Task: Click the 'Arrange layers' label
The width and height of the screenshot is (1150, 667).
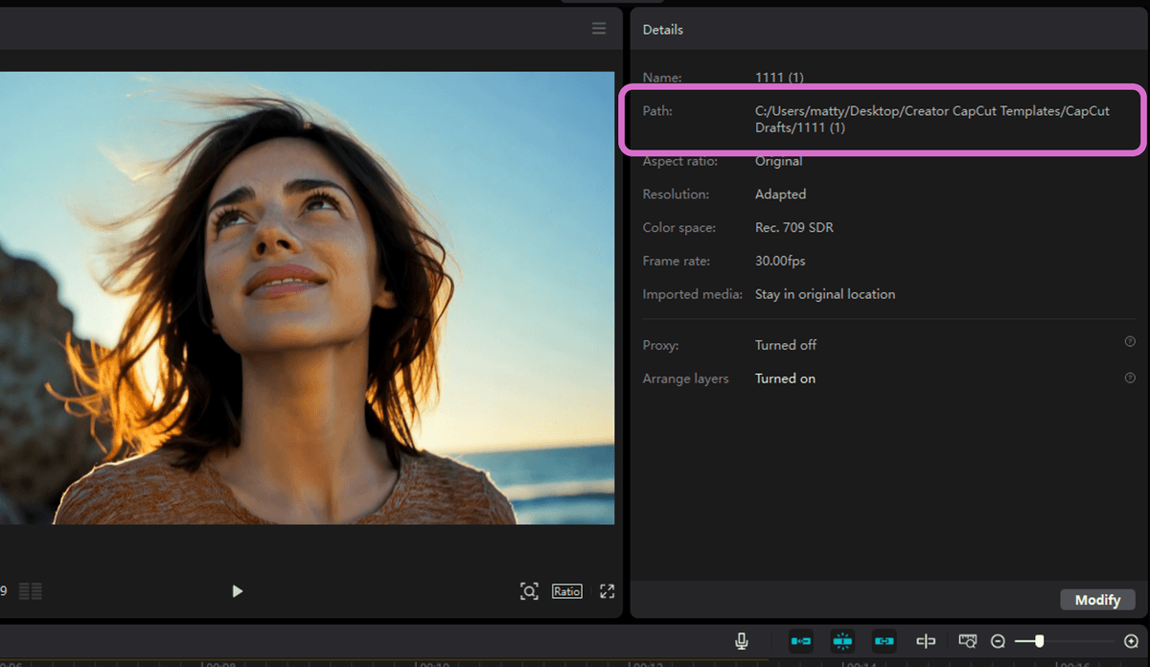Action: pyautogui.click(x=686, y=379)
